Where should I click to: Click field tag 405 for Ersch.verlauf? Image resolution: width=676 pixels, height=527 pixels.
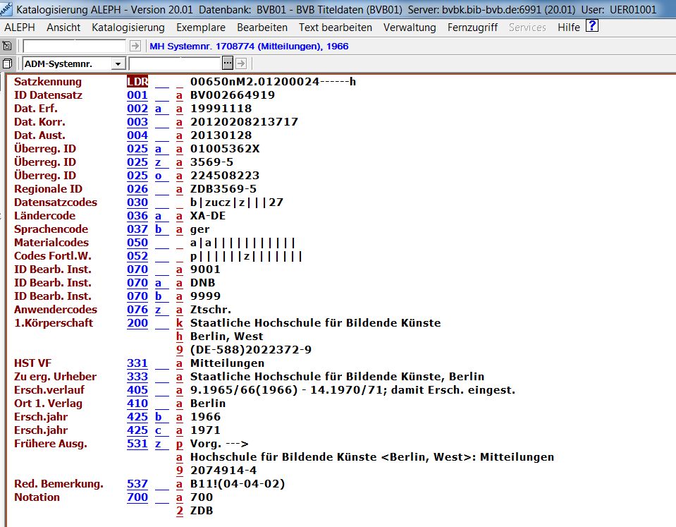click(137, 390)
